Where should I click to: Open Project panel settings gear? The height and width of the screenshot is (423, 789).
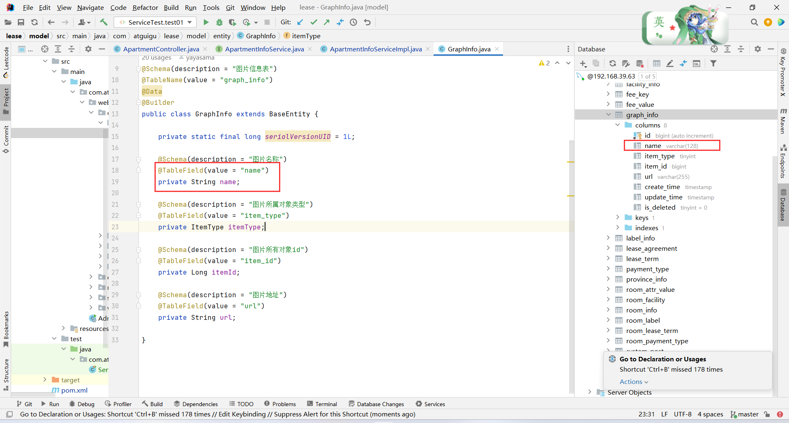click(88, 49)
